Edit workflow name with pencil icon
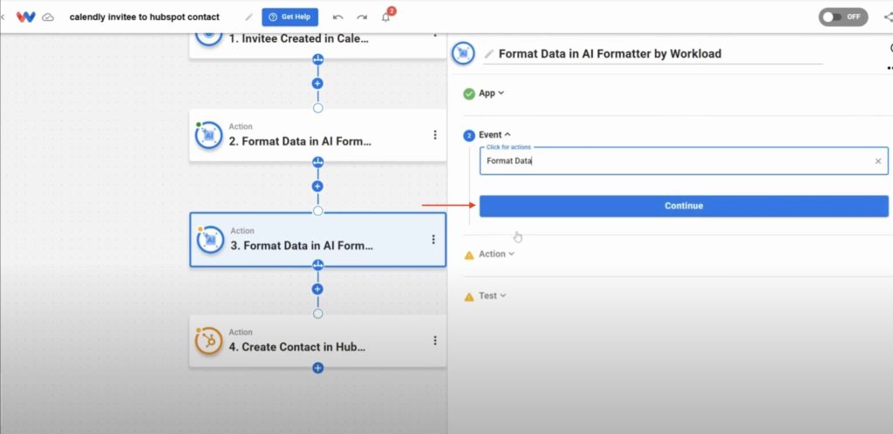Screen dimensions: 893x434 (x=249, y=17)
